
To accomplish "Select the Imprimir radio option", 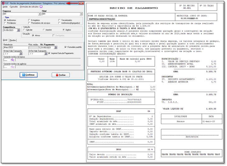I will 44,30.
